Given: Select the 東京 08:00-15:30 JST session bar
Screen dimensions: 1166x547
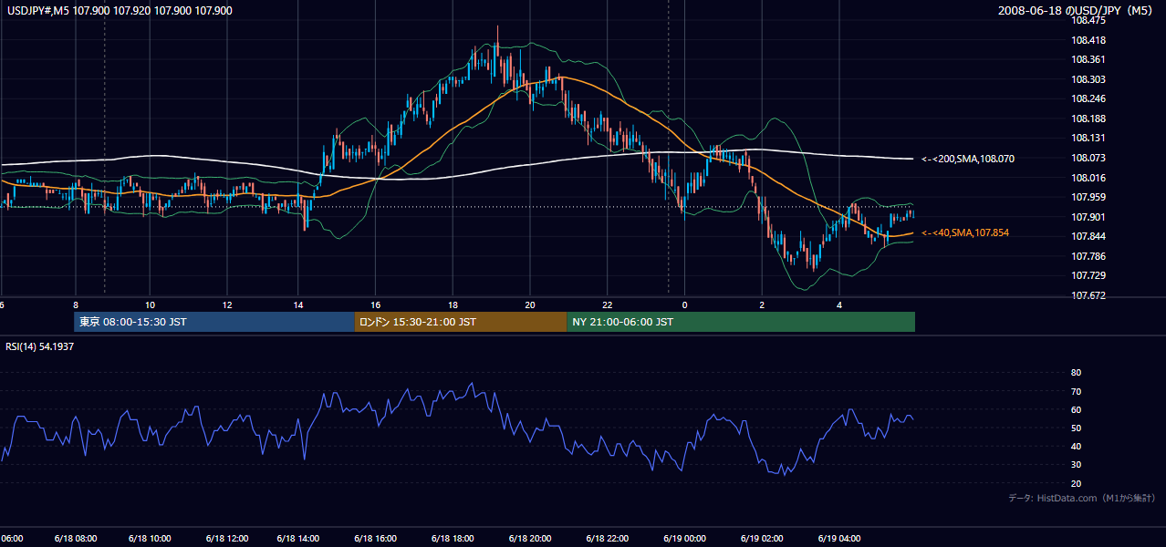Looking at the screenshot, I should [x=214, y=322].
